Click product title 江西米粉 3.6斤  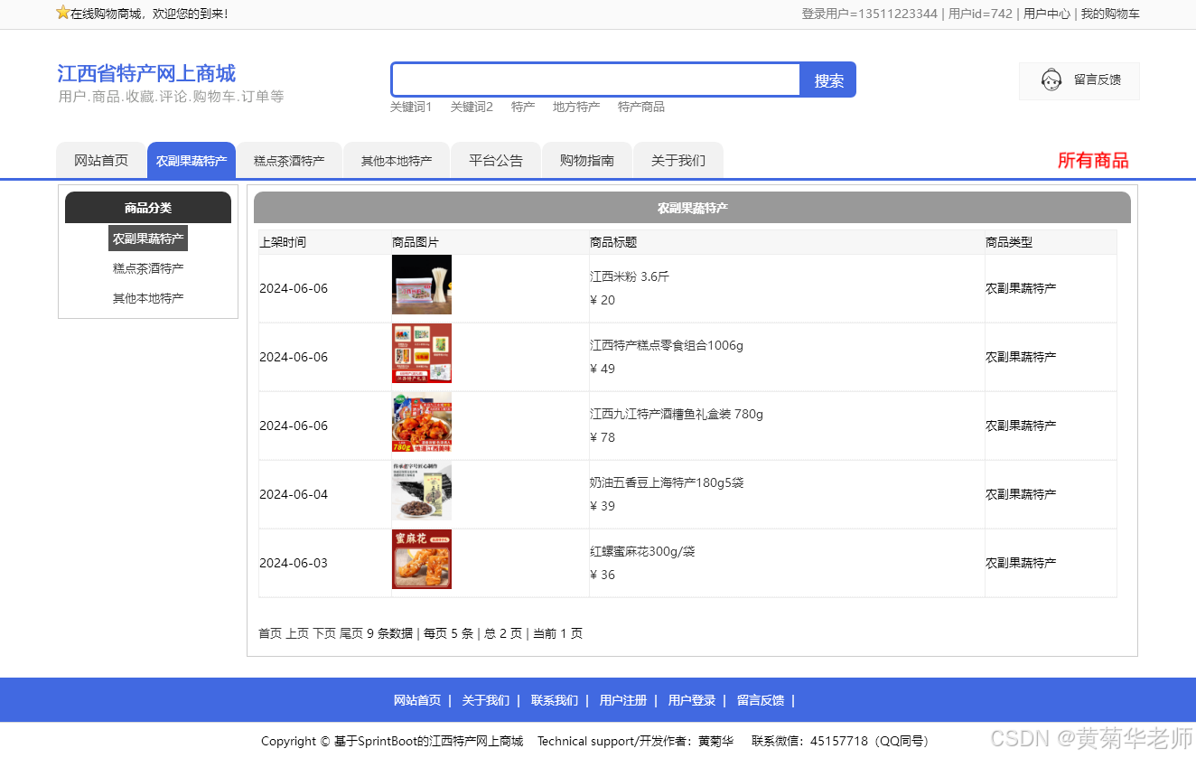coord(630,276)
